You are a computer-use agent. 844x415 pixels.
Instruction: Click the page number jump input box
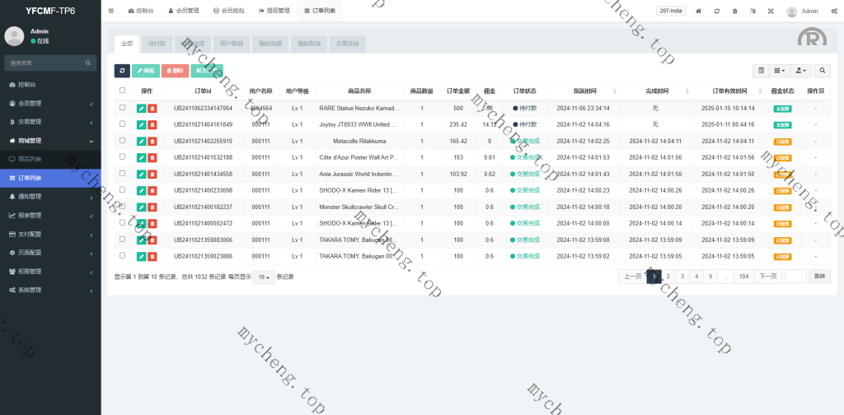795,277
